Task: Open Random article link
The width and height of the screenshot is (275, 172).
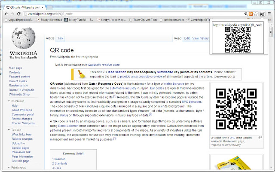Action: click(x=18, y=85)
